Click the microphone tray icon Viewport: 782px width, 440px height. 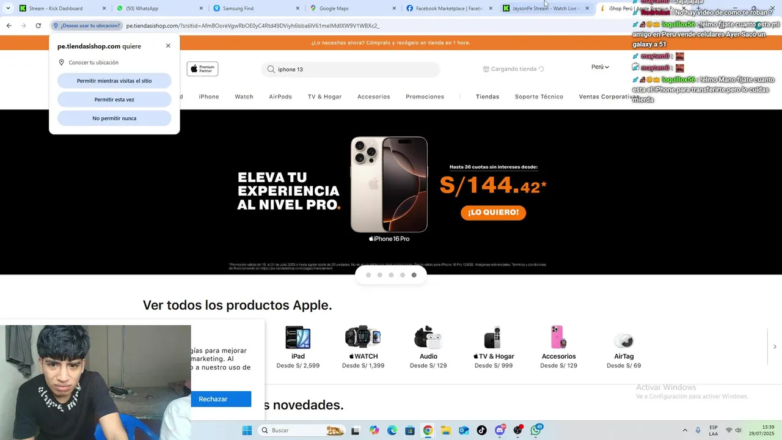point(698,430)
